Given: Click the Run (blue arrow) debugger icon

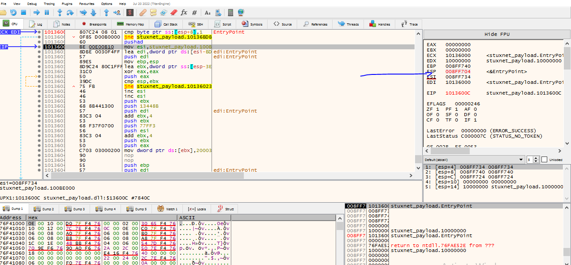Looking at the screenshot, I should coord(37,12).
